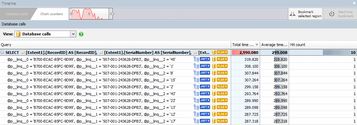Open call tree icon in row with 307.844

pyautogui.click(x=196, y=73)
